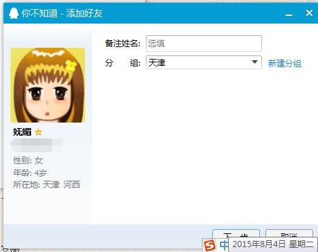Open the 分组 dropdown arrow
Viewport: 318px width, 252px height.
254,62
